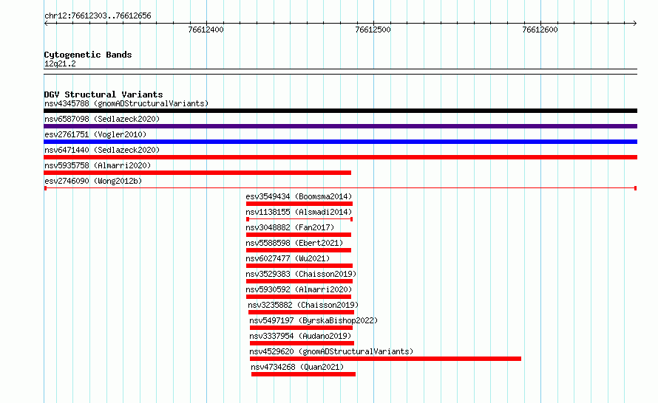Open nsv6027477 (Wu2021) variant label
The image size is (658, 403).
288,258
